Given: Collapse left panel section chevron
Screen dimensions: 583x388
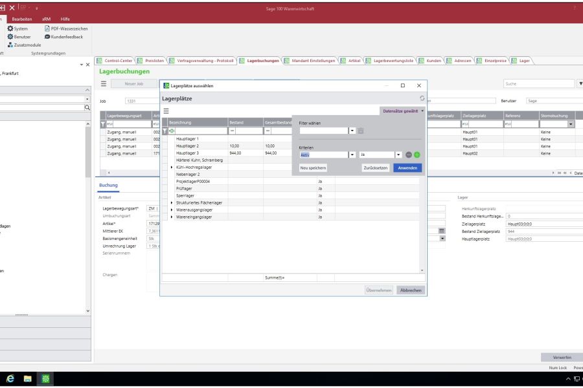Looking at the screenshot, I should click(x=87, y=91).
